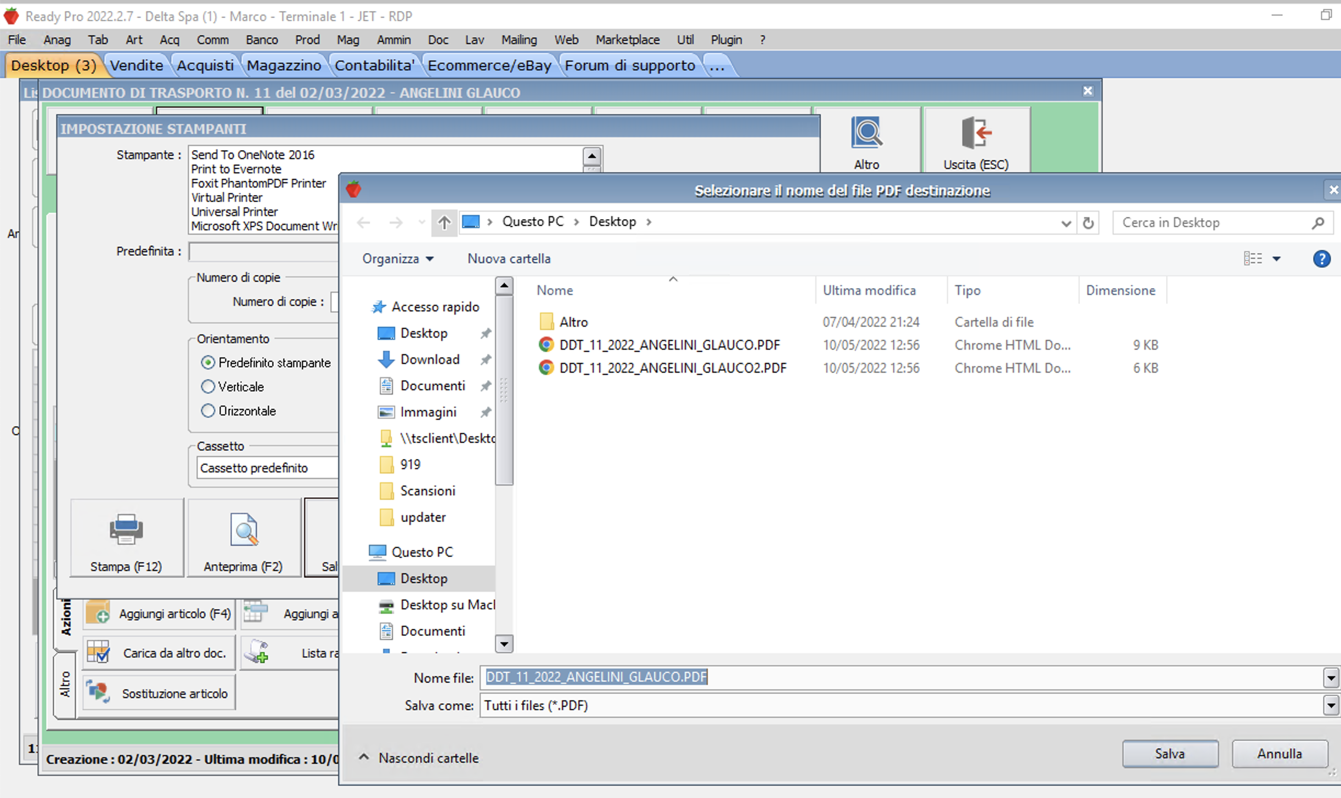This screenshot has height=798, width=1341.
Task: Open the Mag menu
Action: coord(348,39)
